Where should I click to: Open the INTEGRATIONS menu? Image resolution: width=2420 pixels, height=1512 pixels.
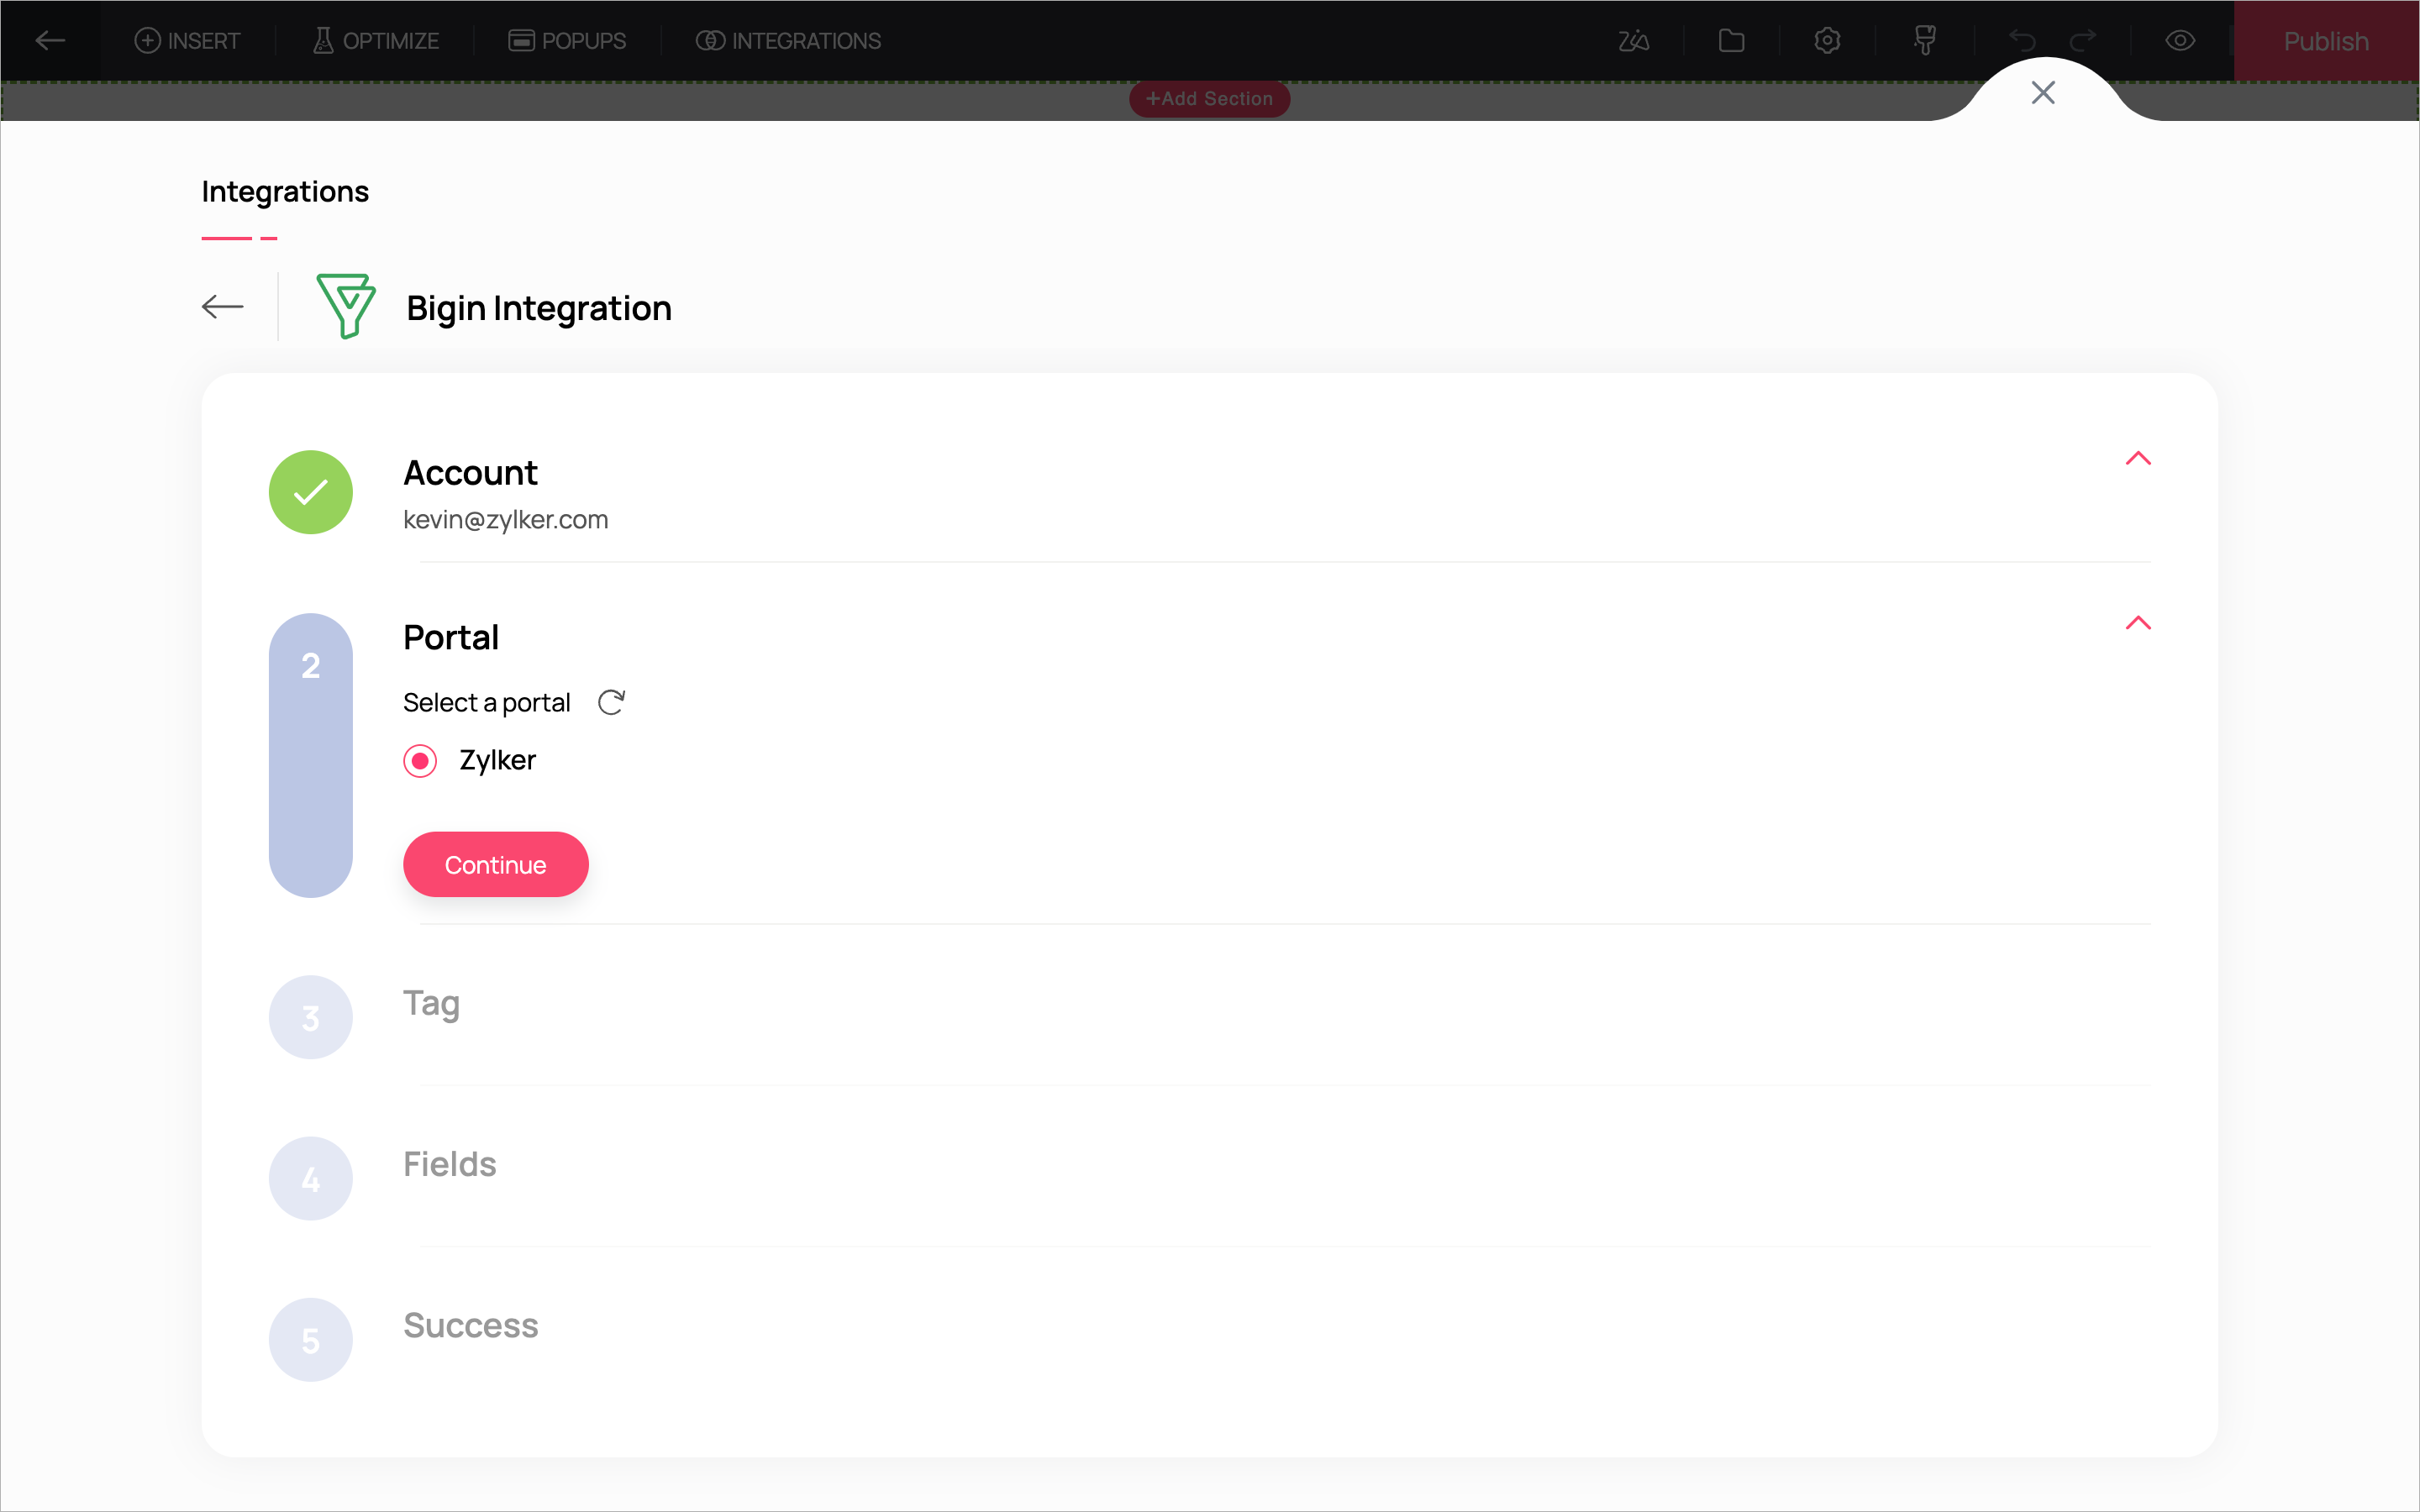789,41
